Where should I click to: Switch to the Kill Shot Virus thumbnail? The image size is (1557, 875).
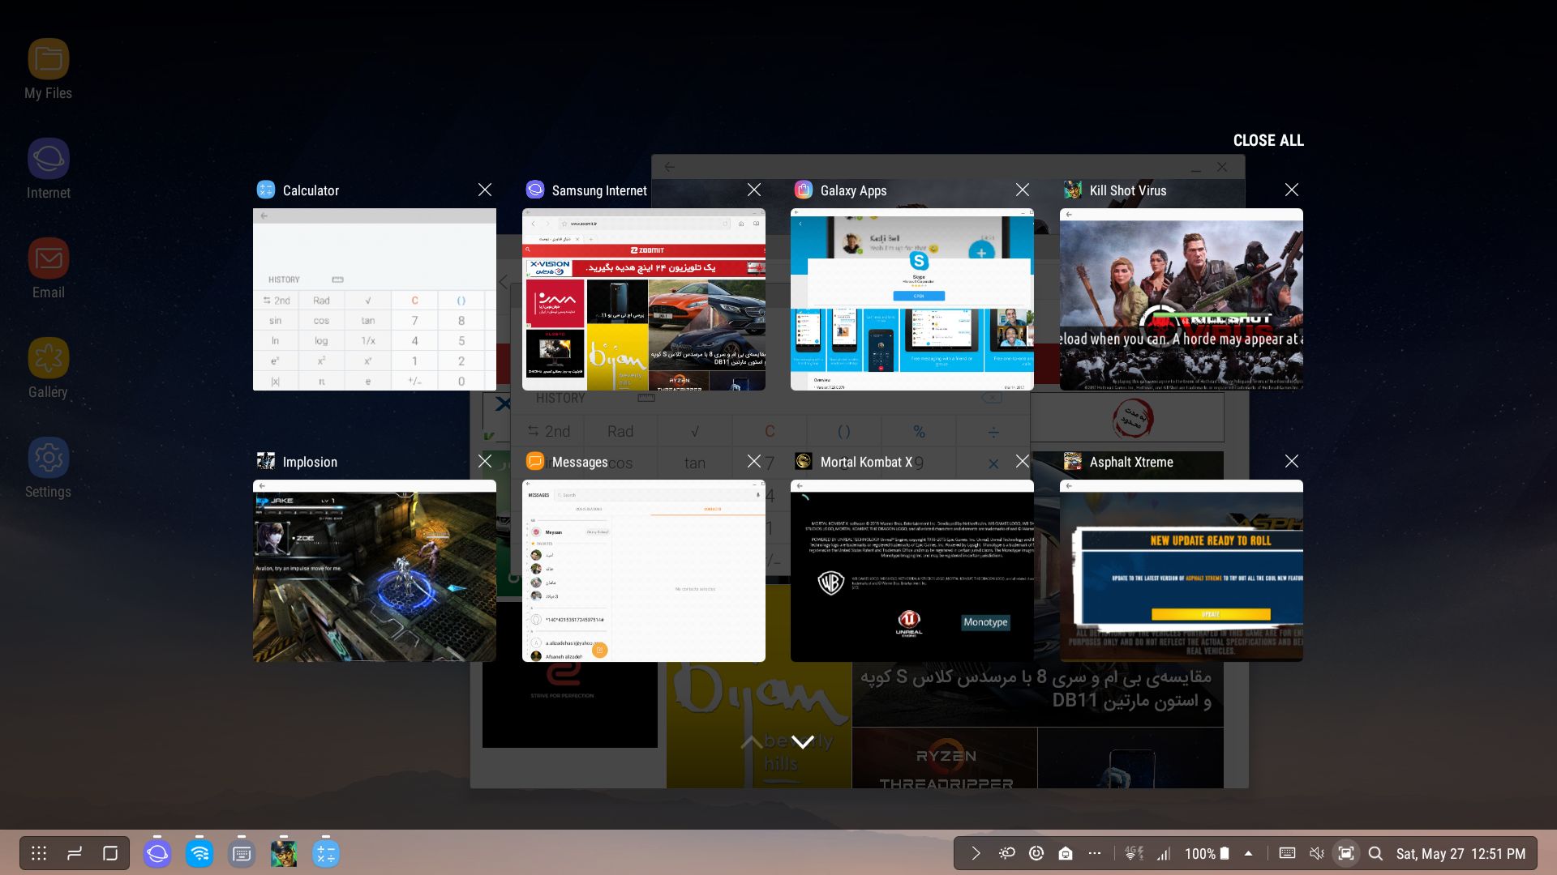click(1182, 300)
